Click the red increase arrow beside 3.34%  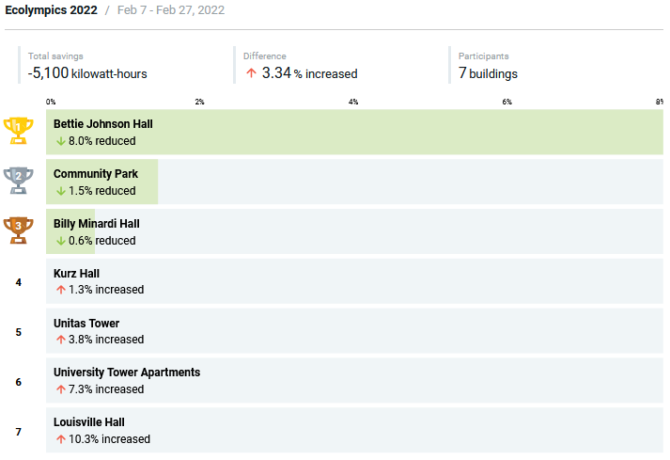(x=251, y=73)
